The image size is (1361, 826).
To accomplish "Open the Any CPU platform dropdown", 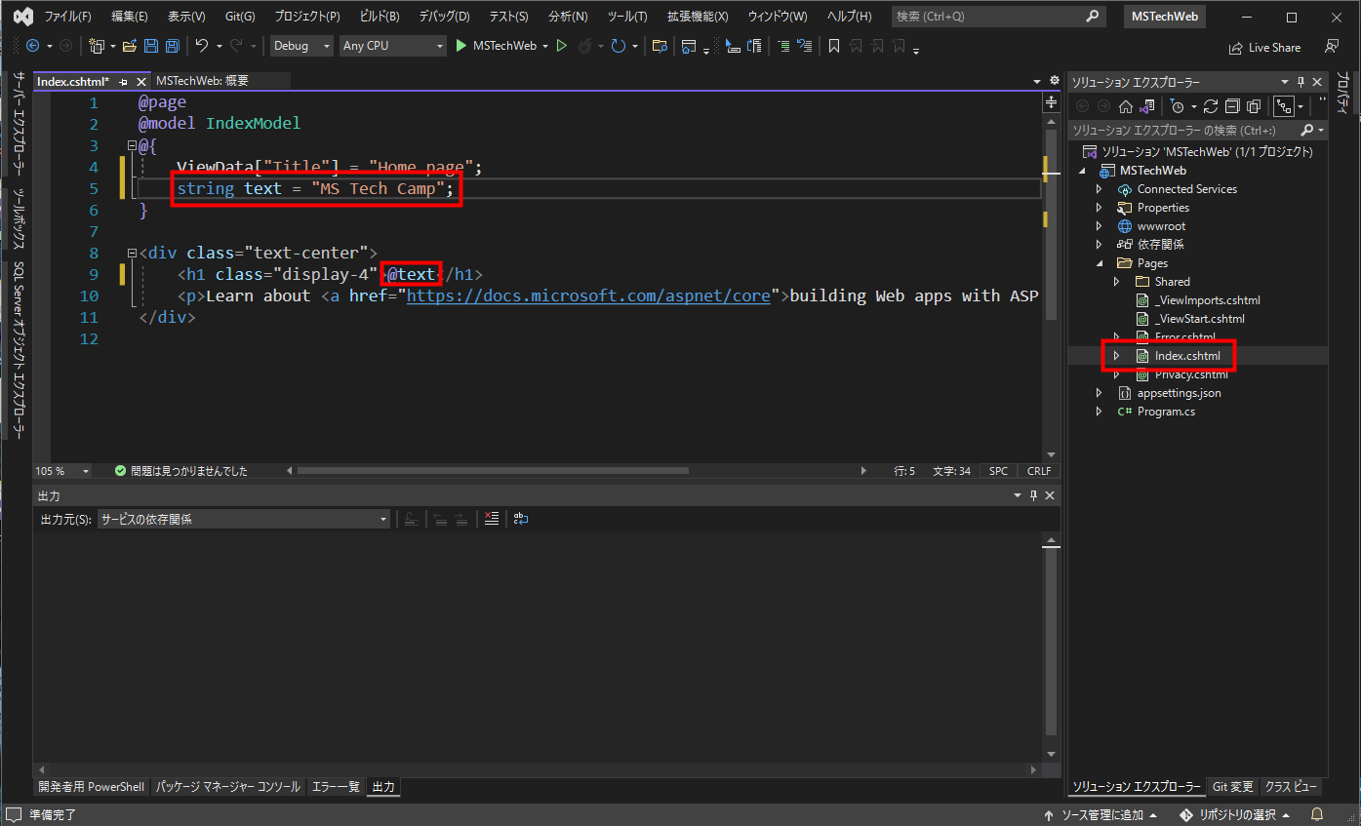I will click(393, 46).
